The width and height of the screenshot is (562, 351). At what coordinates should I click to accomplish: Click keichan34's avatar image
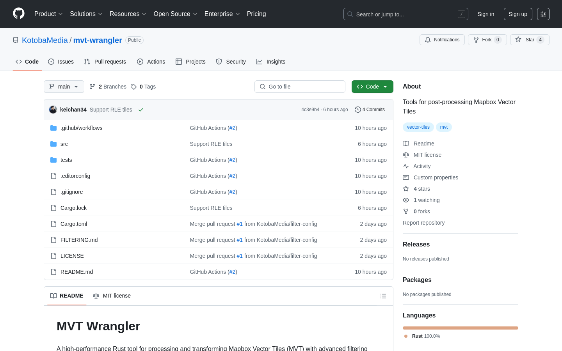(x=53, y=110)
